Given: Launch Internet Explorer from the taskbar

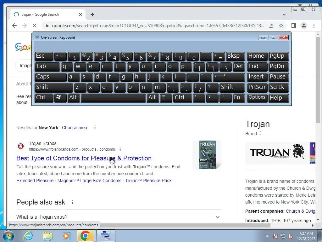Looking at the screenshot, I should pyautogui.click(x=28, y=236).
